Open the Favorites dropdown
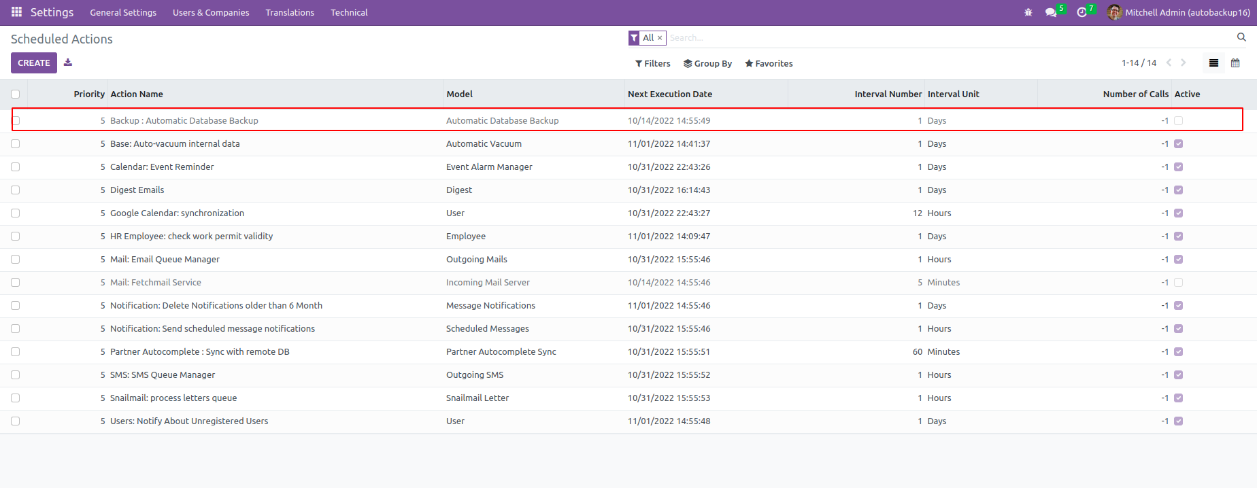Image resolution: width=1257 pixels, height=488 pixels. pyautogui.click(x=769, y=63)
